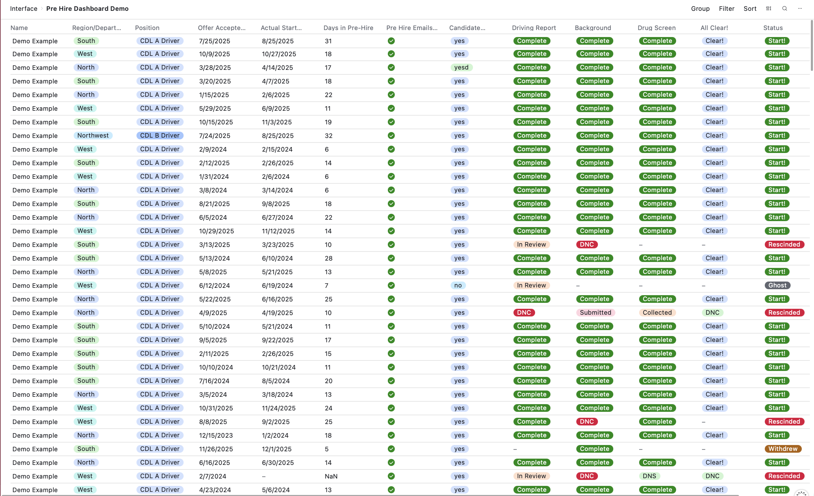Screen dimensions: 814x496
Task: Open the three-dot more options menu
Action: (800, 8)
